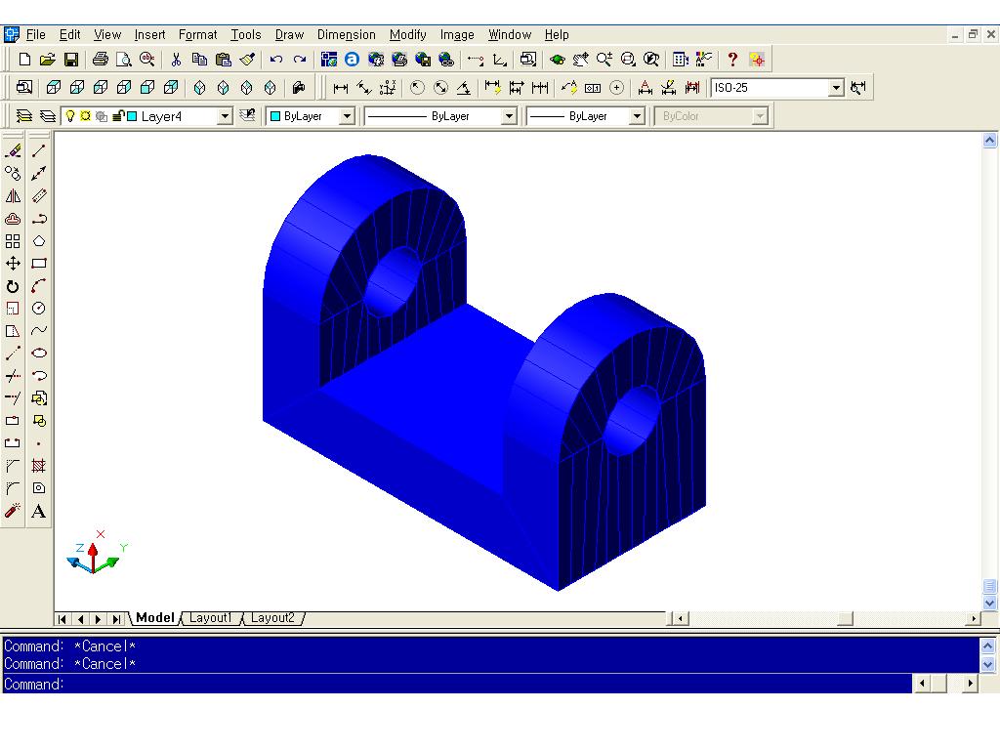Click the Center Mark dimension icon
1000x750 pixels.
617,87
